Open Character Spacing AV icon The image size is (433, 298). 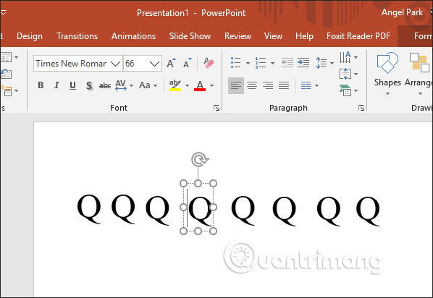[121, 85]
